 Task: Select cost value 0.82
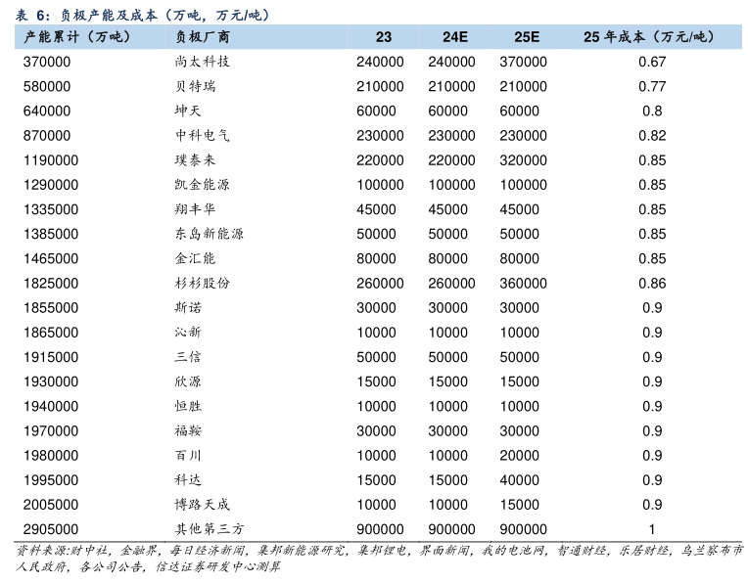point(652,136)
